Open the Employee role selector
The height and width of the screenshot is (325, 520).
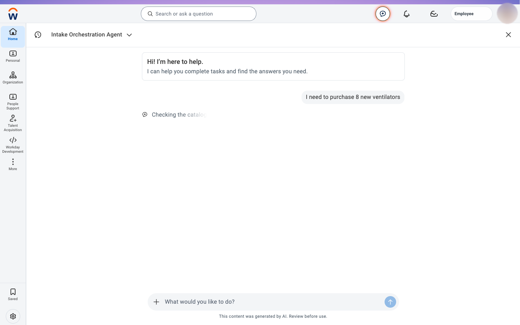(x=471, y=14)
